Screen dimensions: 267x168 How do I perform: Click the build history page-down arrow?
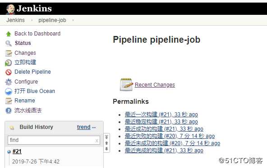coord(106,149)
